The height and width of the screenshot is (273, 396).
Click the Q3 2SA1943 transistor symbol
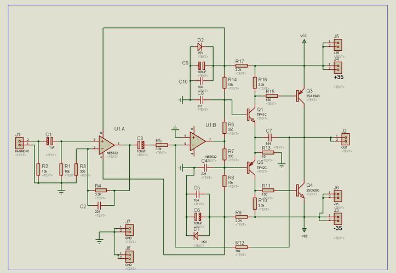coord(300,96)
